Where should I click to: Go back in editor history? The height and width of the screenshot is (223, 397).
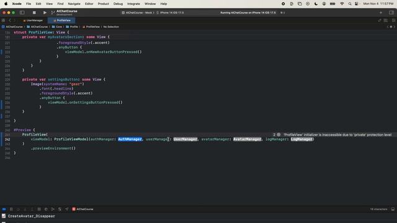click(x=10, y=20)
